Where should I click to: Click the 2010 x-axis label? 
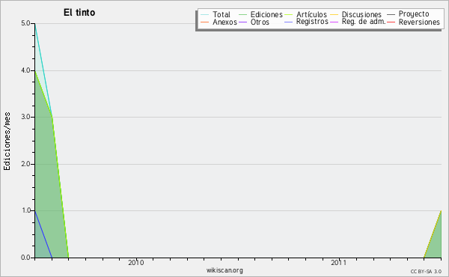point(136,262)
